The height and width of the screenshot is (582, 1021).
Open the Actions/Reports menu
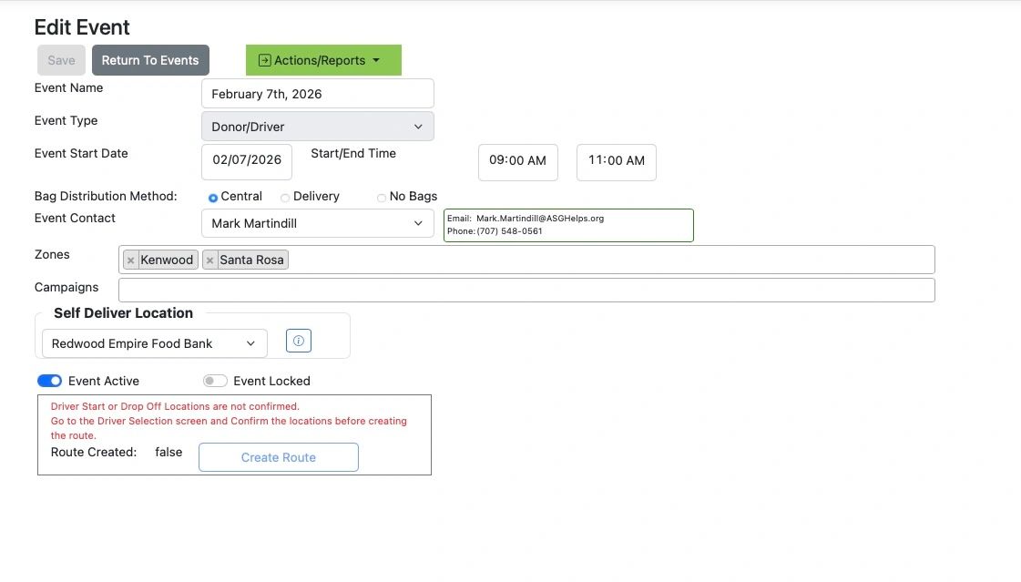click(323, 60)
